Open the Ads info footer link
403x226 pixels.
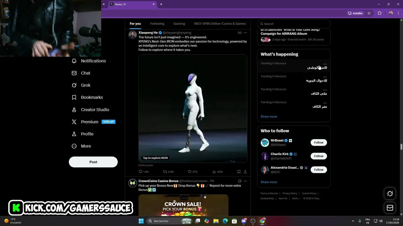(283, 198)
